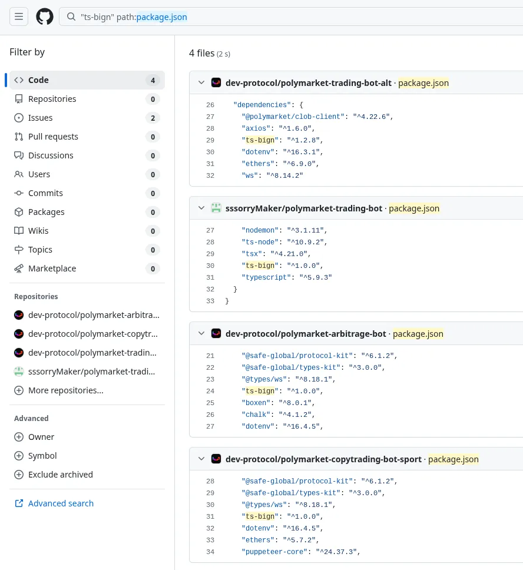Switch to the Repositories filter tab
This screenshot has width=523, height=570.
coord(53,98)
